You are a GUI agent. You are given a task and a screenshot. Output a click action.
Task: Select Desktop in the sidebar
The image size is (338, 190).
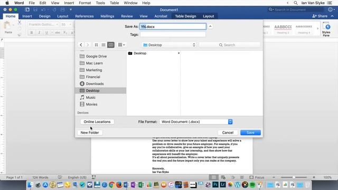pyautogui.click(x=101, y=90)
